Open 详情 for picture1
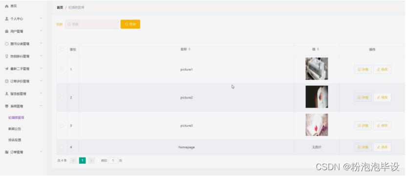This screenshot has width=407, height=176. coord(363,69)
